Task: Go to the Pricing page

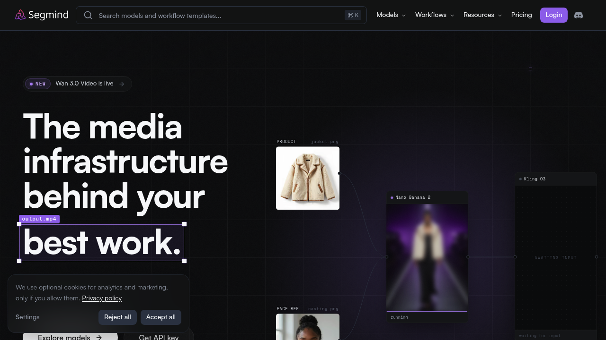Action: pyautogui.click(x=522, y=15)
